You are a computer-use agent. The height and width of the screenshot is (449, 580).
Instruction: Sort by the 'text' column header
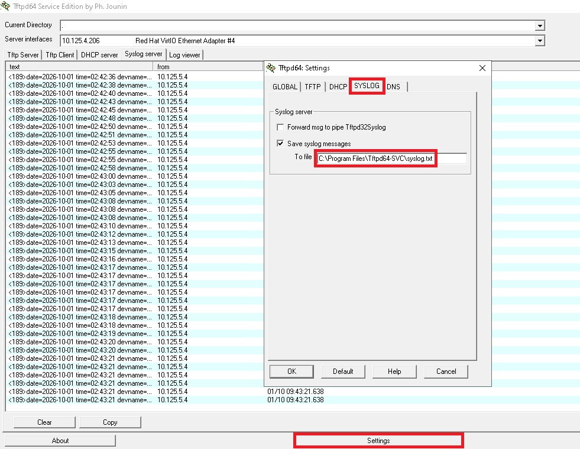(x=80, y=67)
